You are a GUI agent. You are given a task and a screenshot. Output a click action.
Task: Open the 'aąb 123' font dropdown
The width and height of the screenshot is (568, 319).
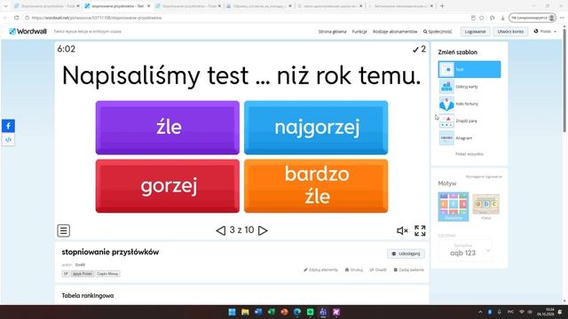[x=465, y=251]
